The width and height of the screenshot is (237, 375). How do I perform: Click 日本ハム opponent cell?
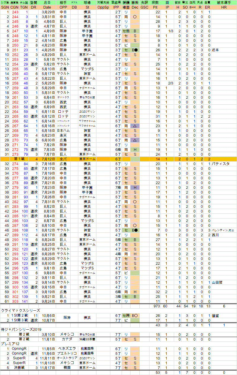pyautogui.click(x=63, y=130)
